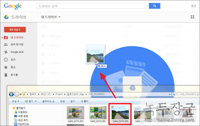Viewport: 200px width, 126px height.
Task: Click 굽기 in Explorer toolbar
Action: 73,101
